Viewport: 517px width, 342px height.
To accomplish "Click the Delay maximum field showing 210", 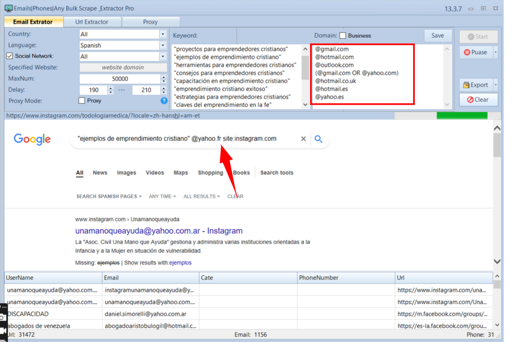I will (x=146, y=90).
